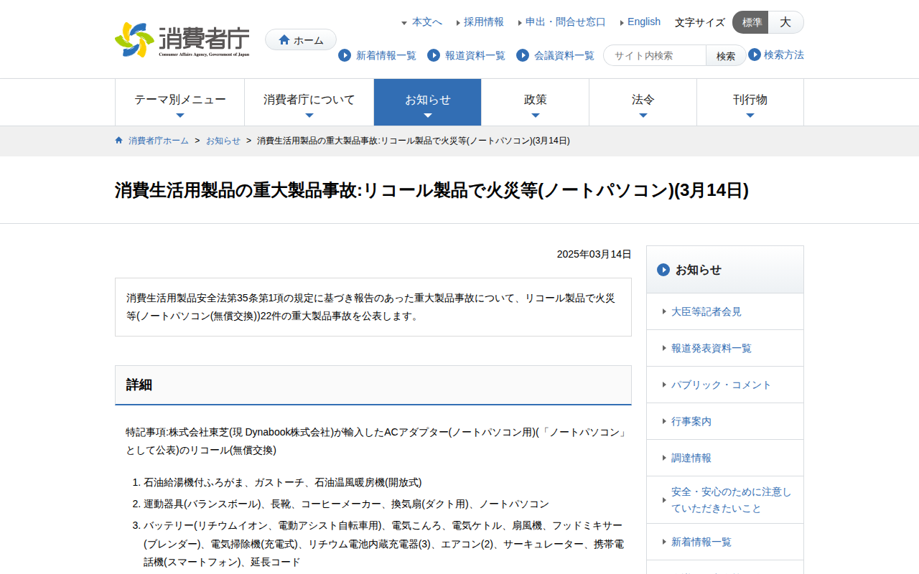
Task: Click the 調達情報 arrow marker in sidebar
Action: pos(664,458)
